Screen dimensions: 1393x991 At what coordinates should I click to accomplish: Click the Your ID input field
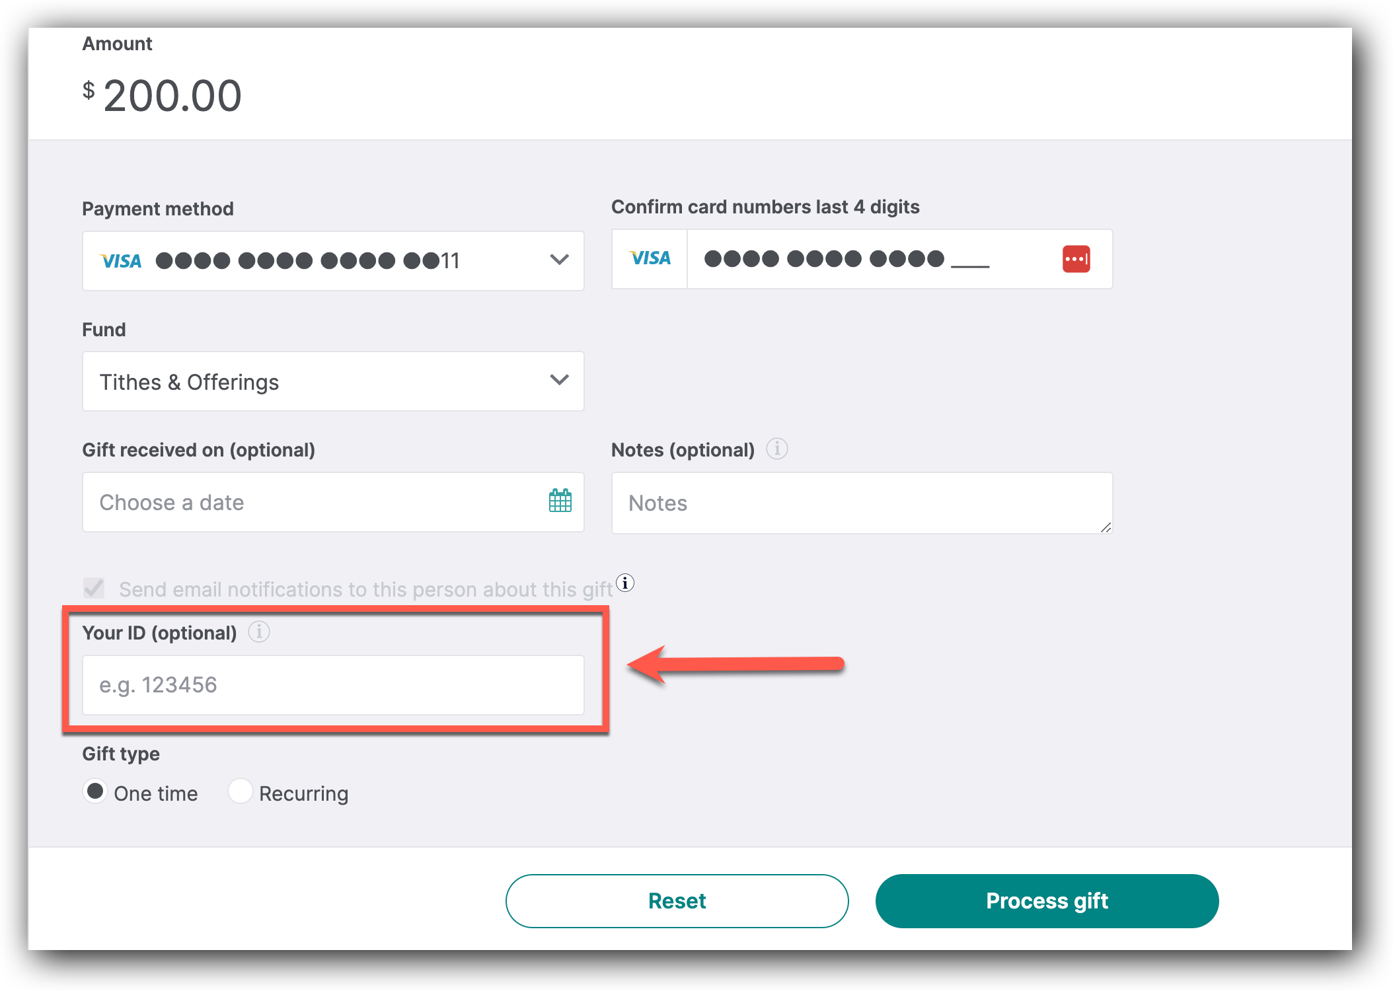click(x=333, y=685)
